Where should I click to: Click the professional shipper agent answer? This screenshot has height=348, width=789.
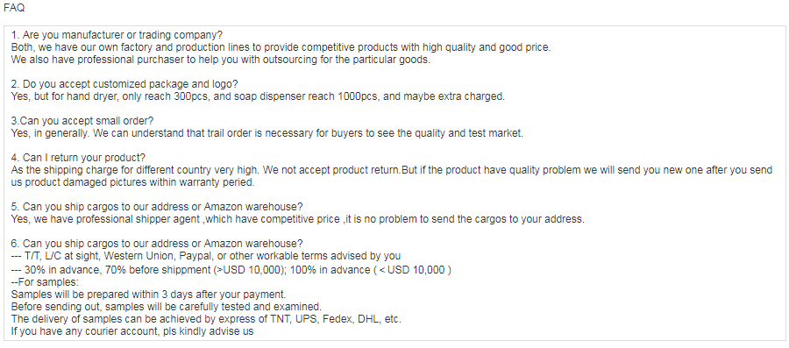[x=297, y=219]
